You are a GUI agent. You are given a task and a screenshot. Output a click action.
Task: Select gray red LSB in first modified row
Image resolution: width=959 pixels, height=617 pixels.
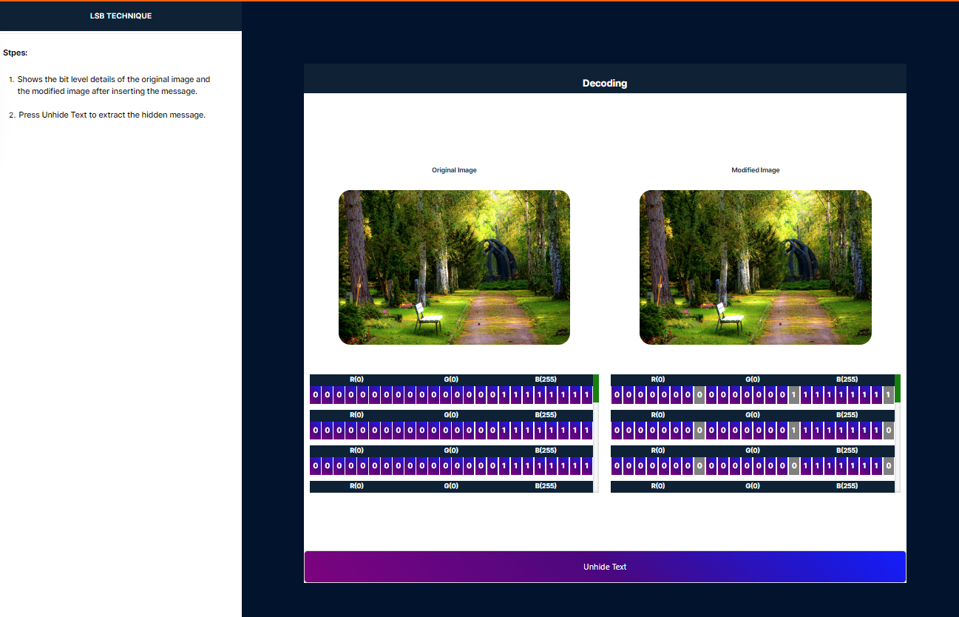tap(699, 395)
